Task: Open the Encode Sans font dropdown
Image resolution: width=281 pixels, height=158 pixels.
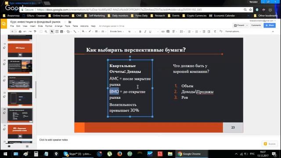Action: (x=117, y=32)
